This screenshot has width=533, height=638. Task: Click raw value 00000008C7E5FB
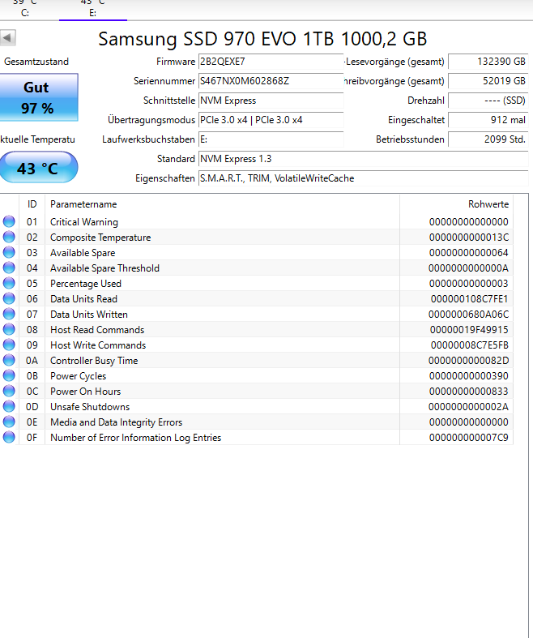(x=469, y=345)
